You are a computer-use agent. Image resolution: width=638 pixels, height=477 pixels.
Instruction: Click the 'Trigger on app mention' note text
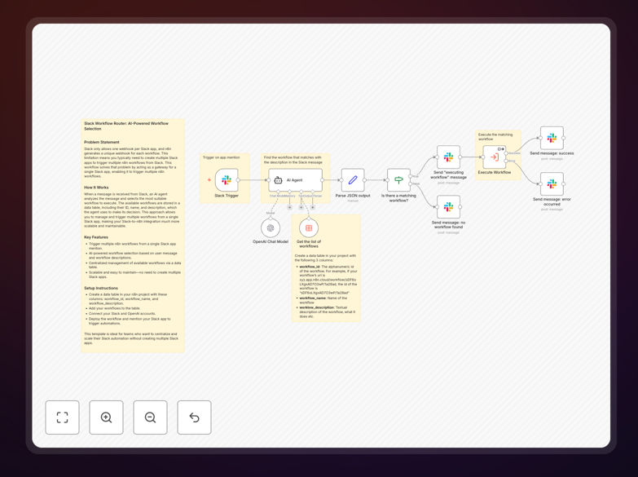(222, 157)
